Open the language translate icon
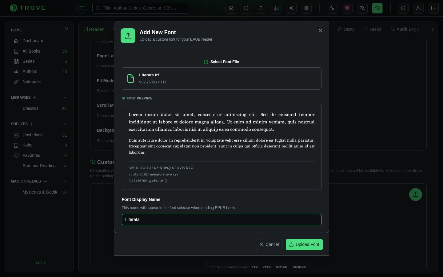 pyautogui.click(x=362, y=8)
